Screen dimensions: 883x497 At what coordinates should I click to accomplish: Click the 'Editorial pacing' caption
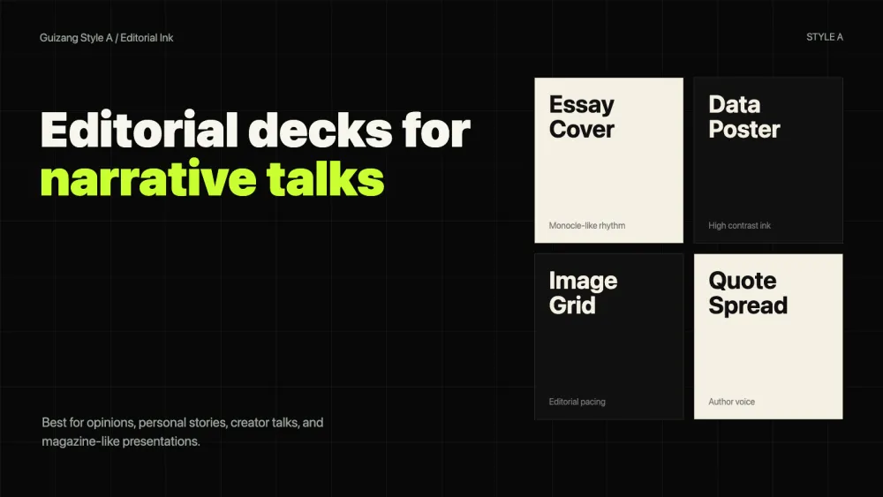(x=577, y=402)
